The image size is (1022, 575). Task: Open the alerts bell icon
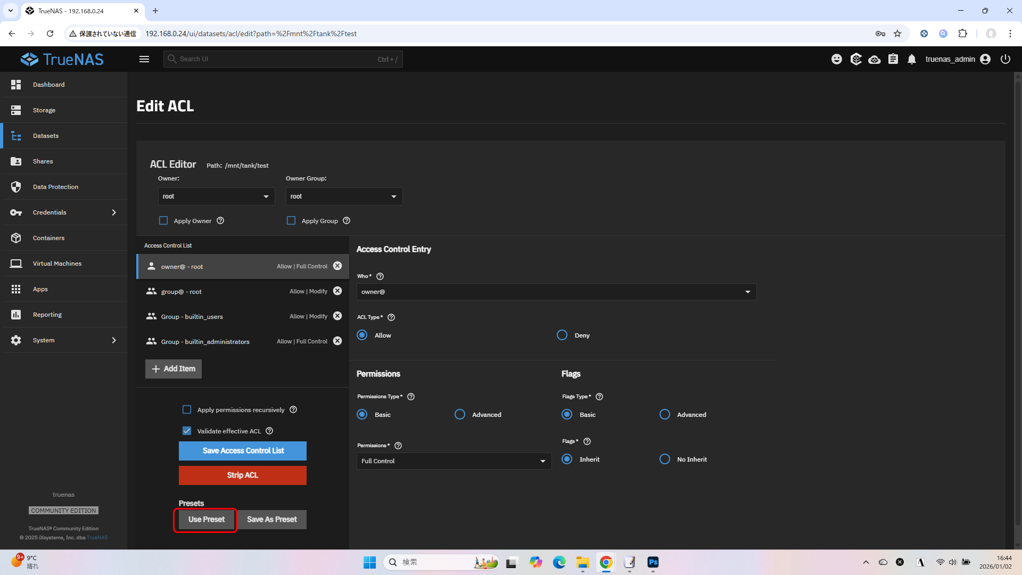point(912,59)
